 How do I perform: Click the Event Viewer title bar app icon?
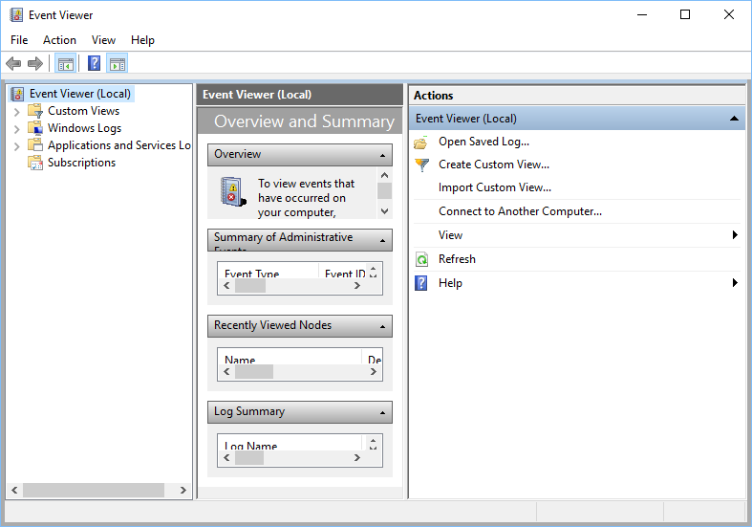pyautogui.click(x=16, y=15)
